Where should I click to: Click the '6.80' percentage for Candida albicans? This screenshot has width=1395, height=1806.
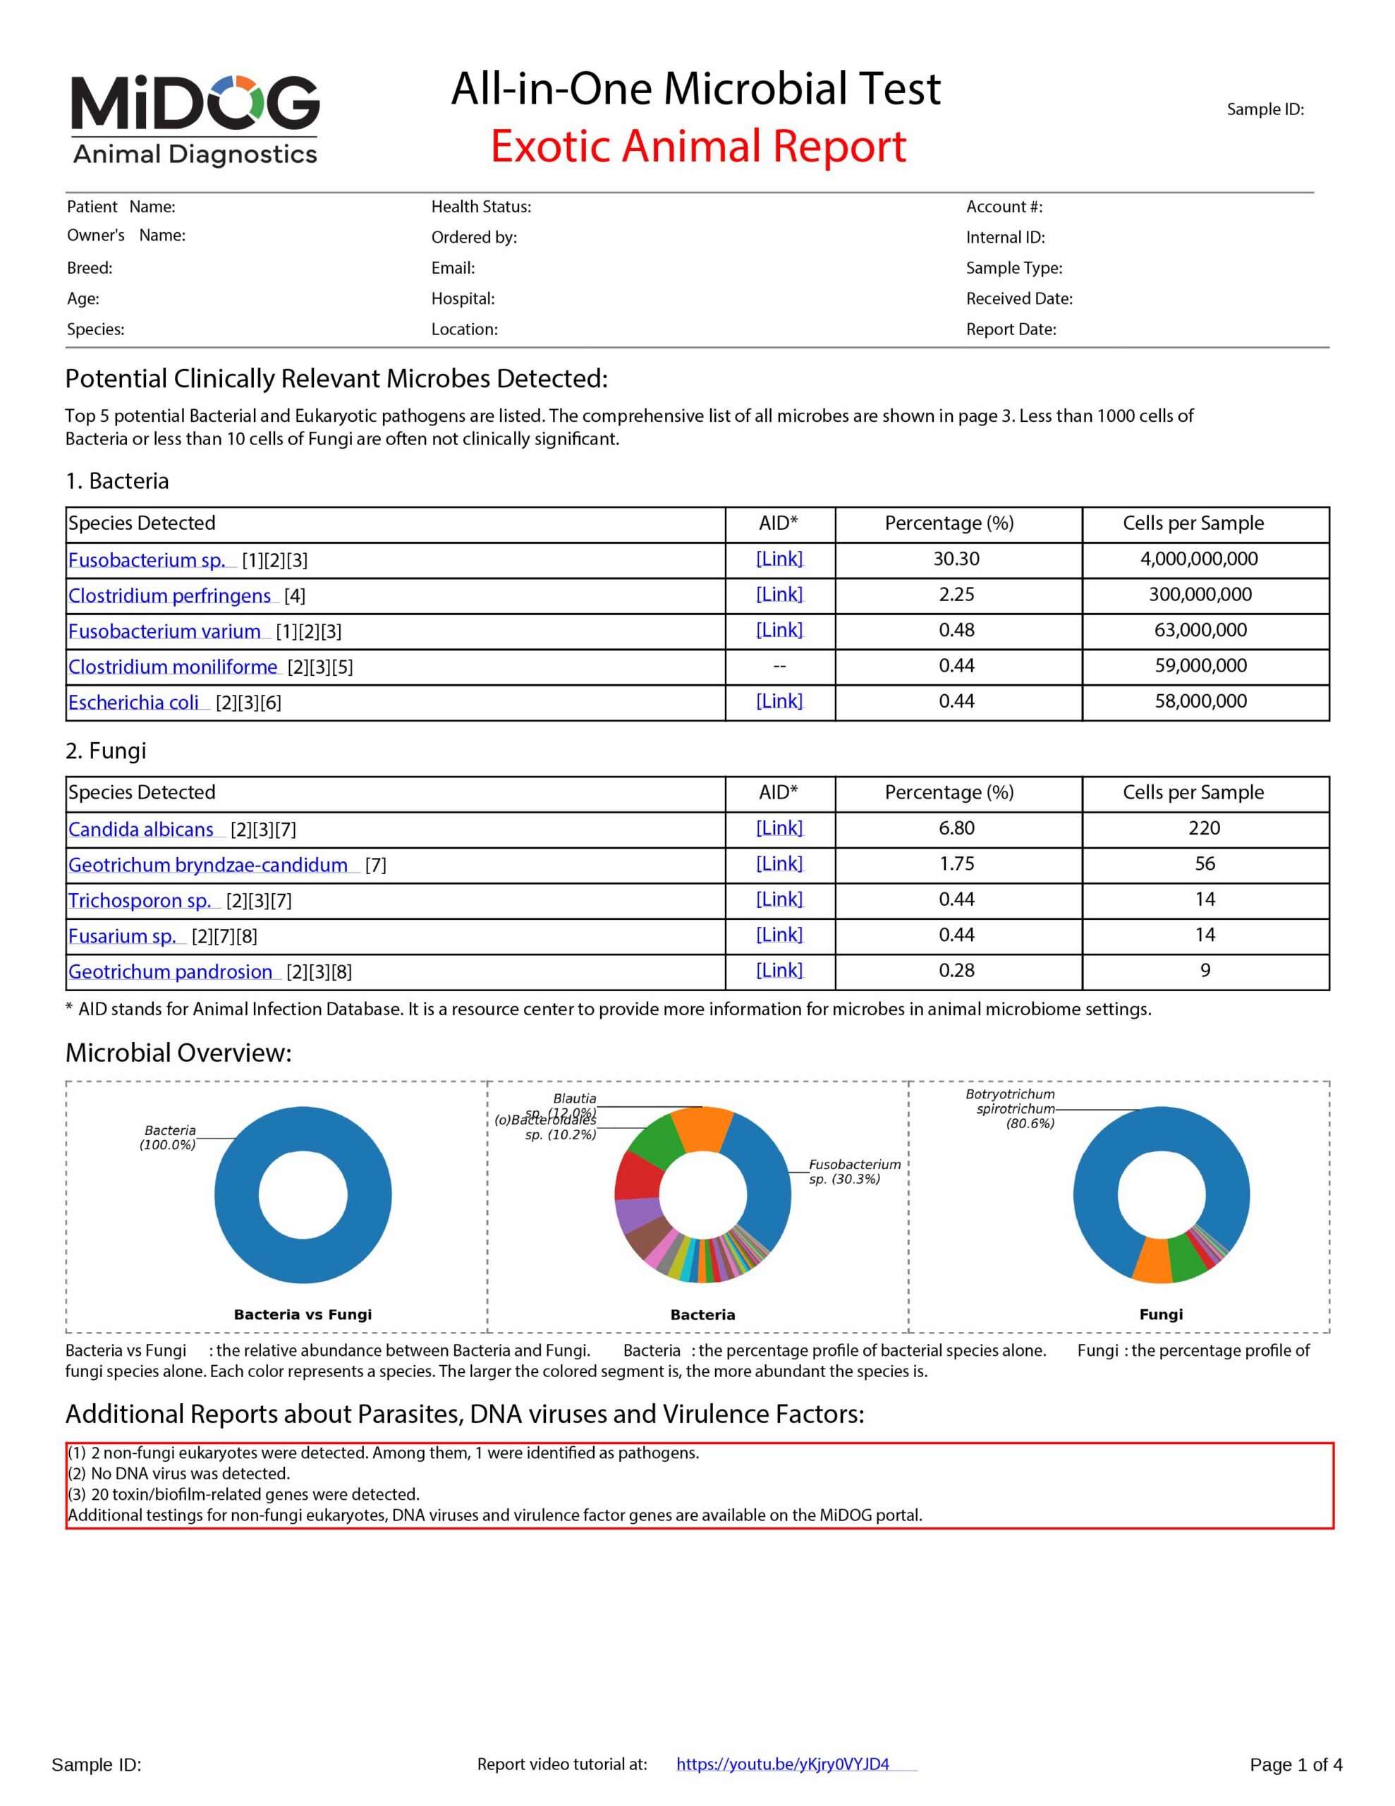pyautogui.click(x=957, y=829)
